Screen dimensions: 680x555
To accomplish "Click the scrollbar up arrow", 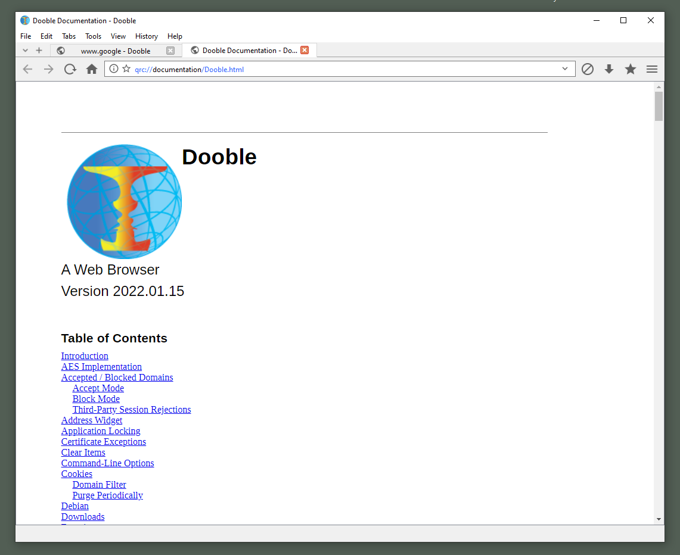I will (x=659, y=87).
